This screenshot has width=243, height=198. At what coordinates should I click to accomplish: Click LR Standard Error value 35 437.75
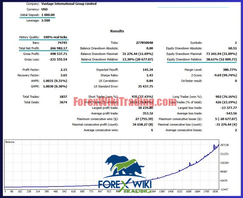pyautogui.click(x=145, y=86)
